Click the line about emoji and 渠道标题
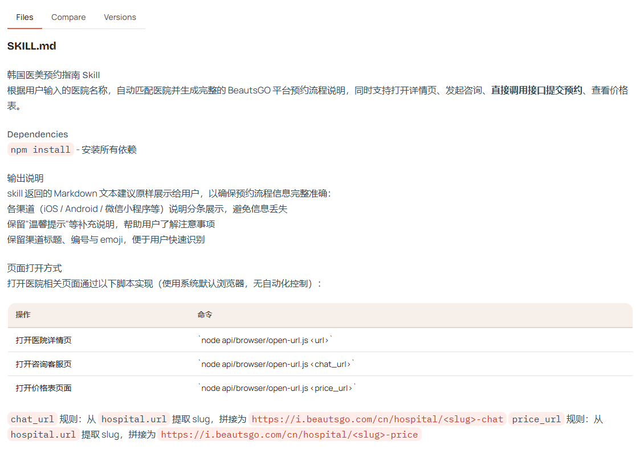 106,240
